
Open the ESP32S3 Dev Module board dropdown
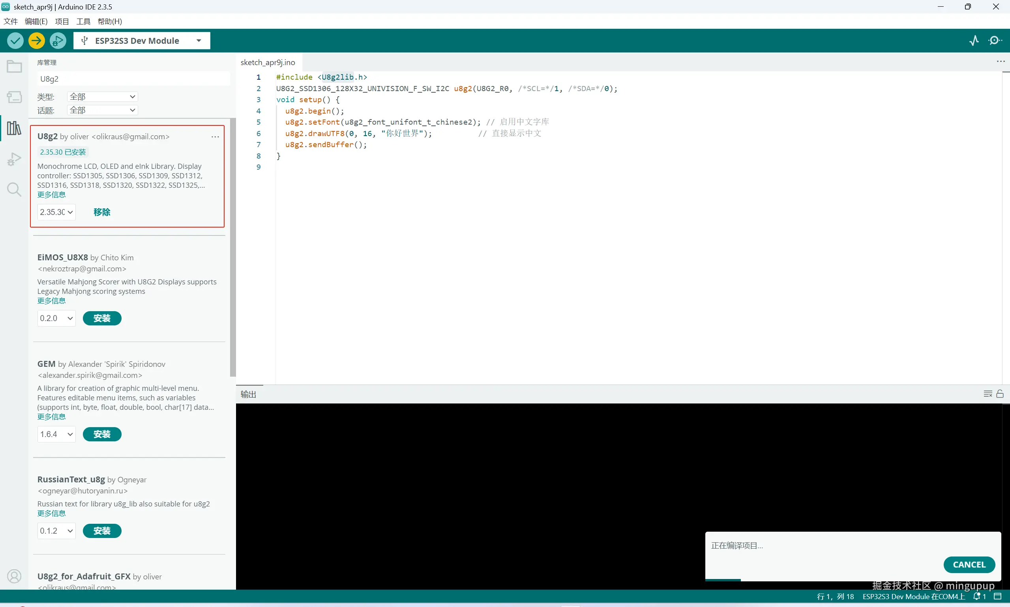tap(142, 41)
